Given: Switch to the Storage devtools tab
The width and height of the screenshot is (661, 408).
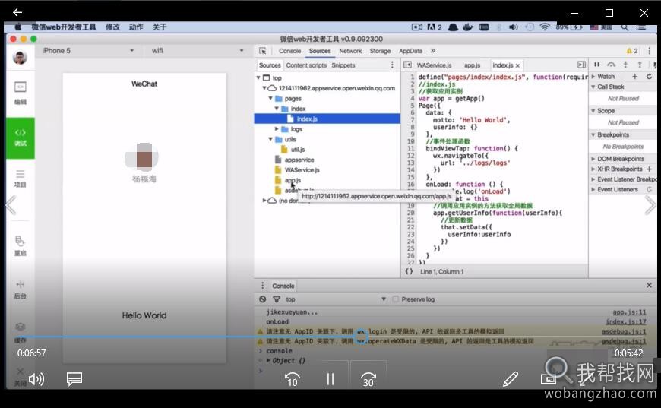Looking at the screenshot, I should (380, 51).
